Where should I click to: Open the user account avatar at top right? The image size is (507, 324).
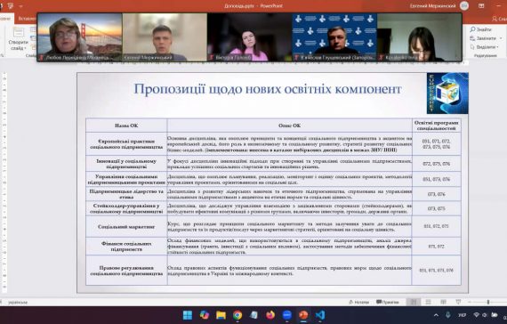click(464, 6)
